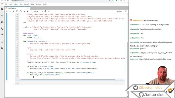Click betteridiot username in chat
The image size is (175, 98).
point(137,20)
